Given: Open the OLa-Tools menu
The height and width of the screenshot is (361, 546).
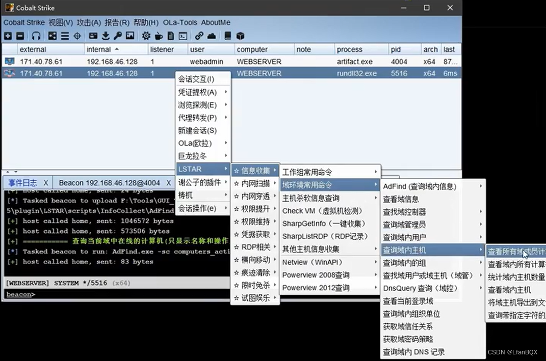Looking at the screenshot, I should (x=180, y=22).
